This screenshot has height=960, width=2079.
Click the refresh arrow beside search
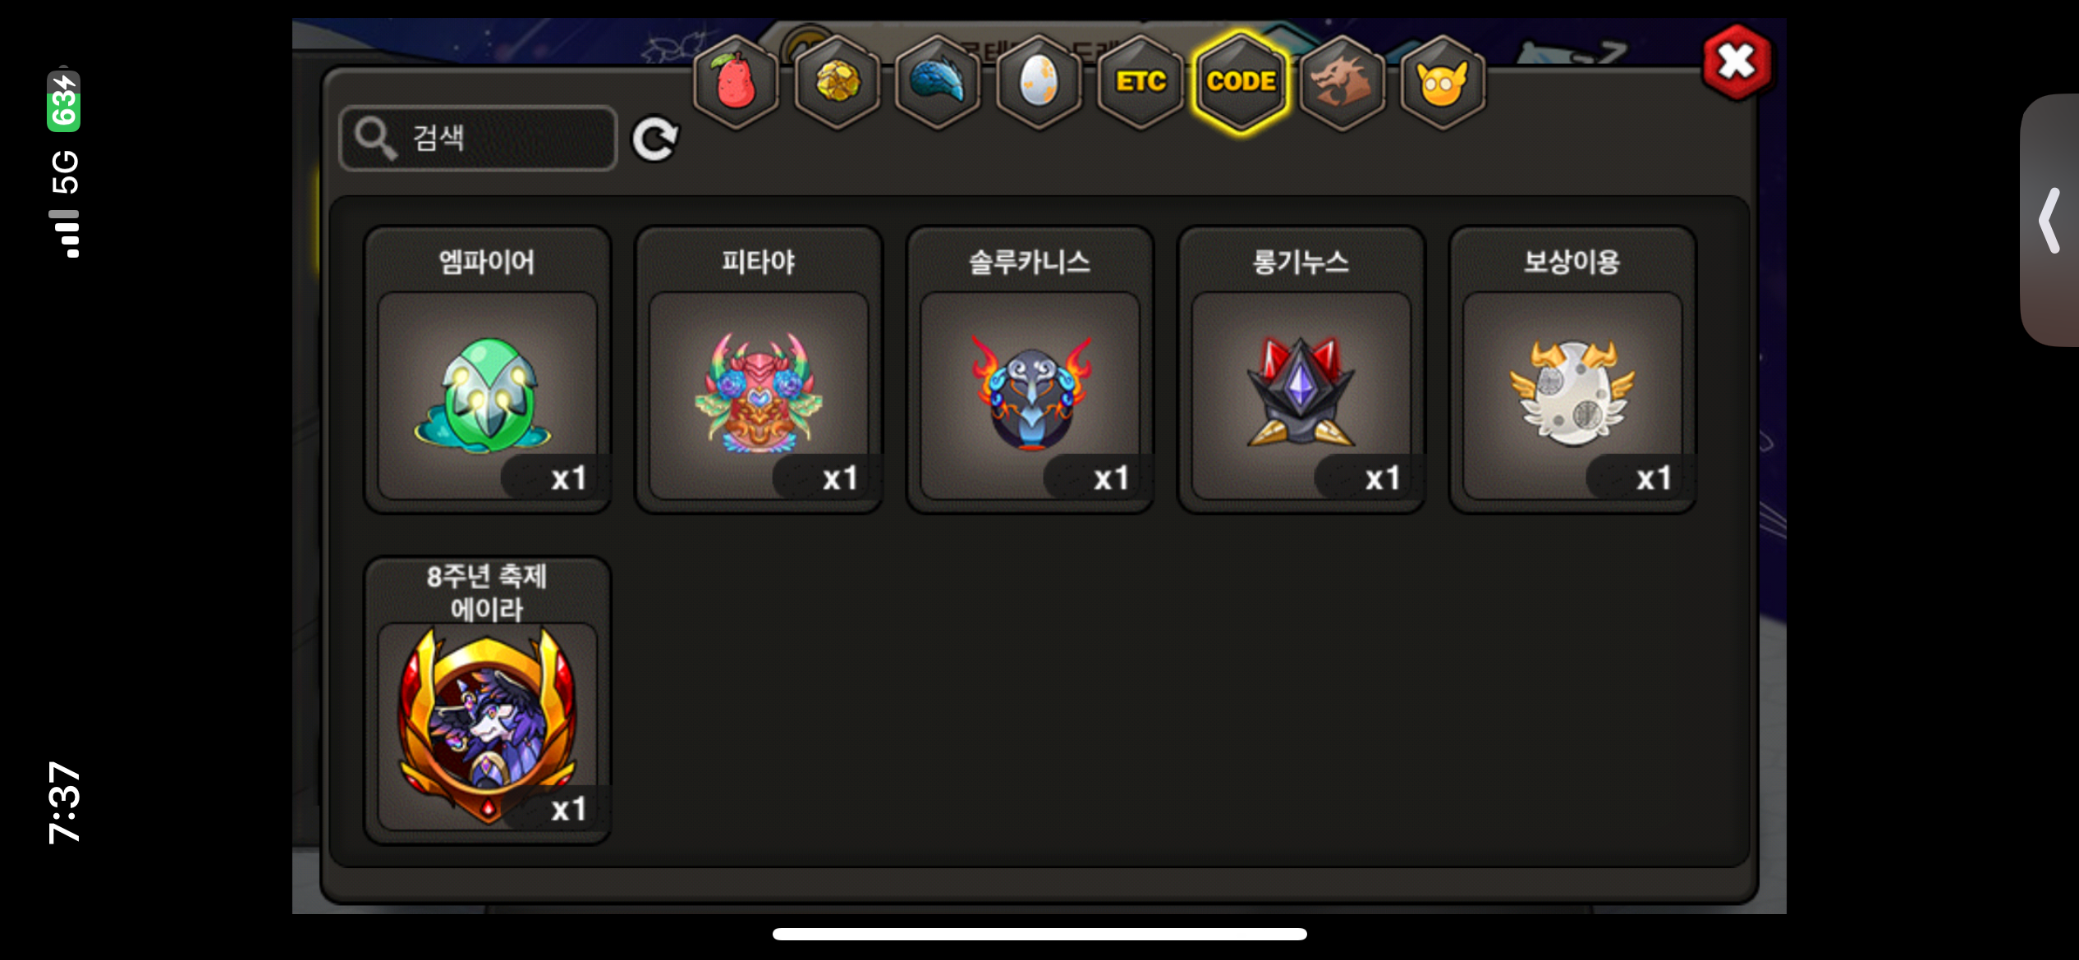pyautogui.click(x=655, y=139)
